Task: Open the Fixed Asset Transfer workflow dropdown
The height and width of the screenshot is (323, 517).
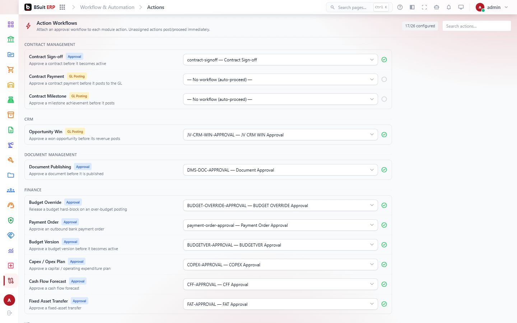Action: point(280,304)
